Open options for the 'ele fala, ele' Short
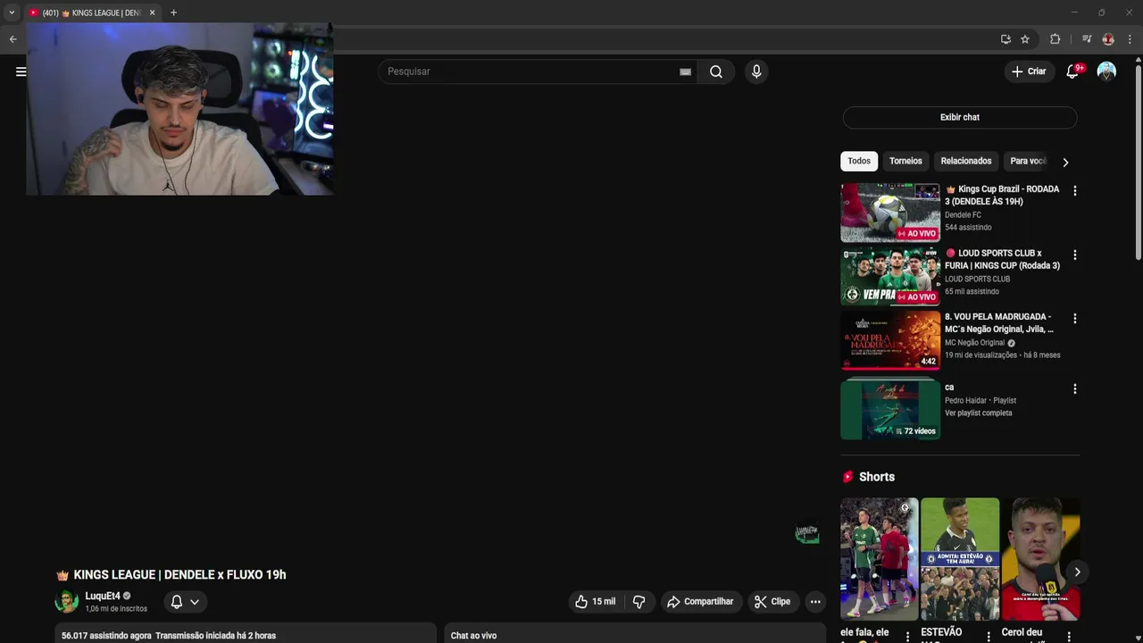 coord(907,637)
